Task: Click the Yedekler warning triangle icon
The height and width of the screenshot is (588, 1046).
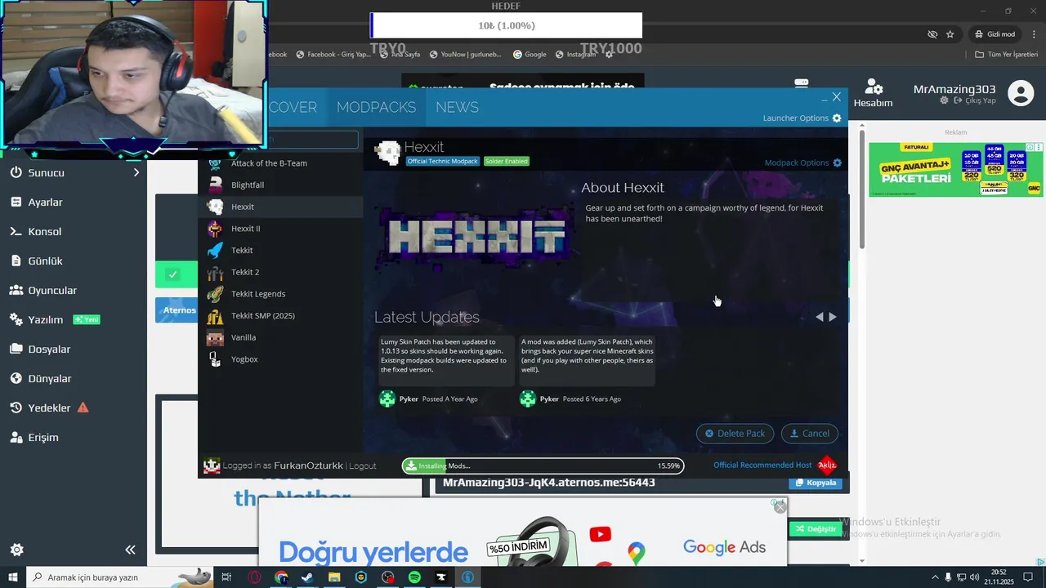Action: tap(83, 408)
